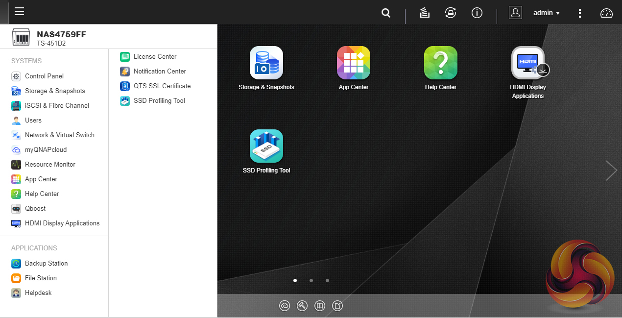Open HDMI Display Applications menu entry
The height and width of the screenshot is (318, 622).
55,223
